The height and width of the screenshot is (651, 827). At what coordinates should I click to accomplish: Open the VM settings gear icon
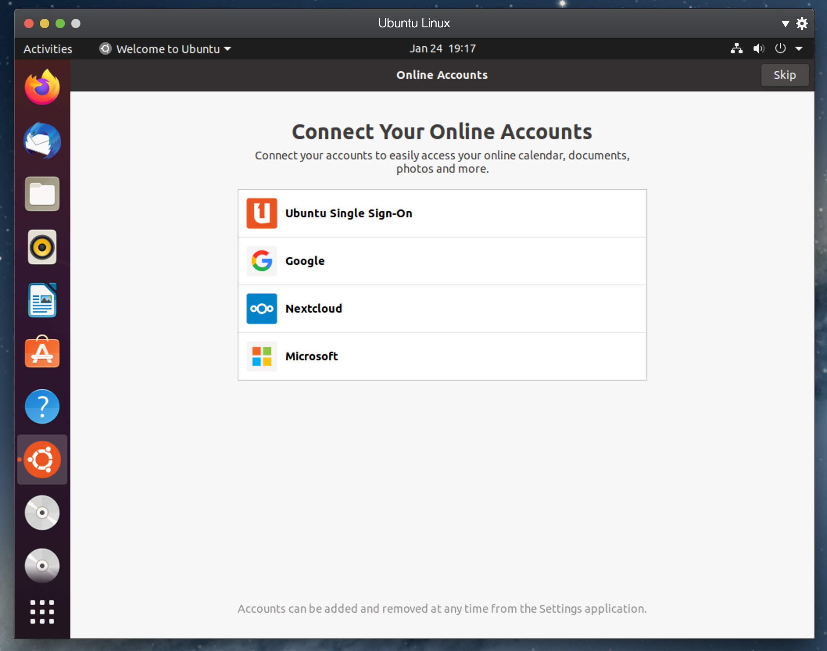click(802, 23)
